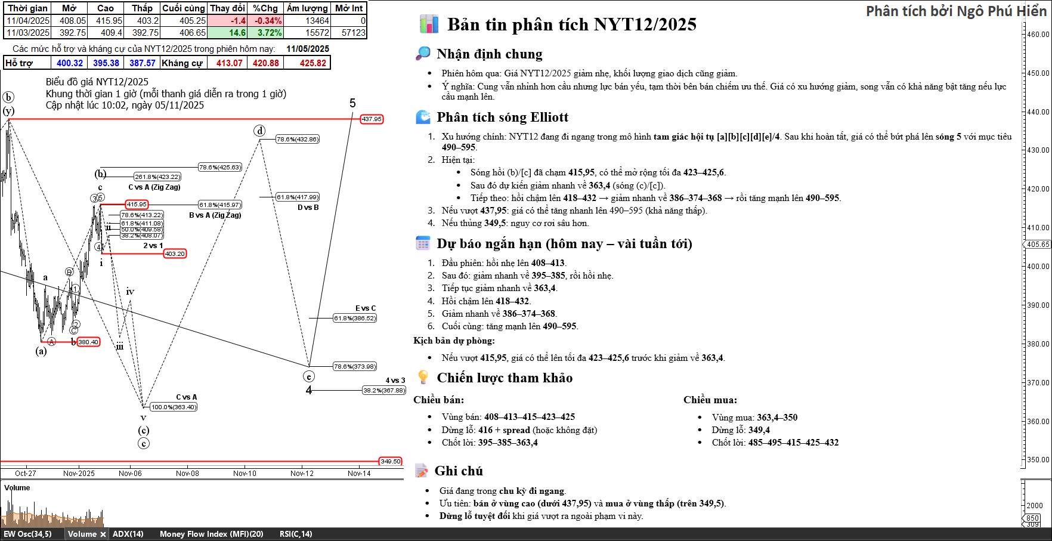Viewport: 1052px width, 541px height.
Task: Select the 100.0%(363.40) Fibonacci label
Action: click(173, 407)
